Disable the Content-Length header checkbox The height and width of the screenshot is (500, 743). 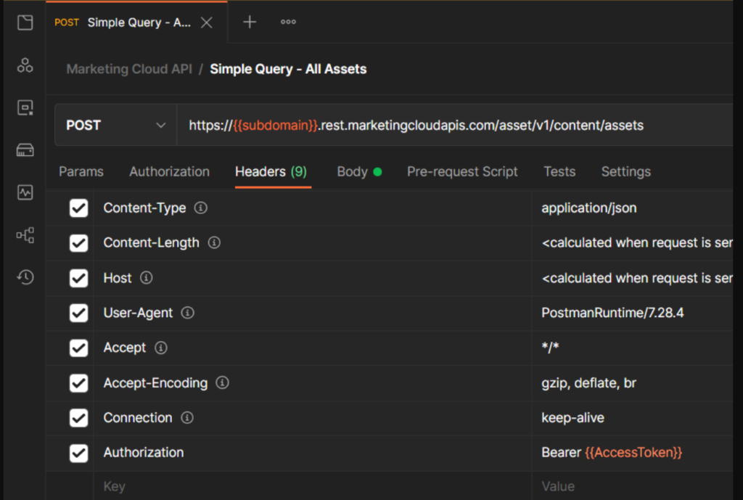78,242
